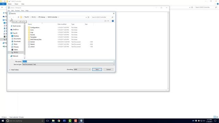Change the view layout icon in Save As
The width and height of the screenshot is (219, 123).
[x=106, y=21]
